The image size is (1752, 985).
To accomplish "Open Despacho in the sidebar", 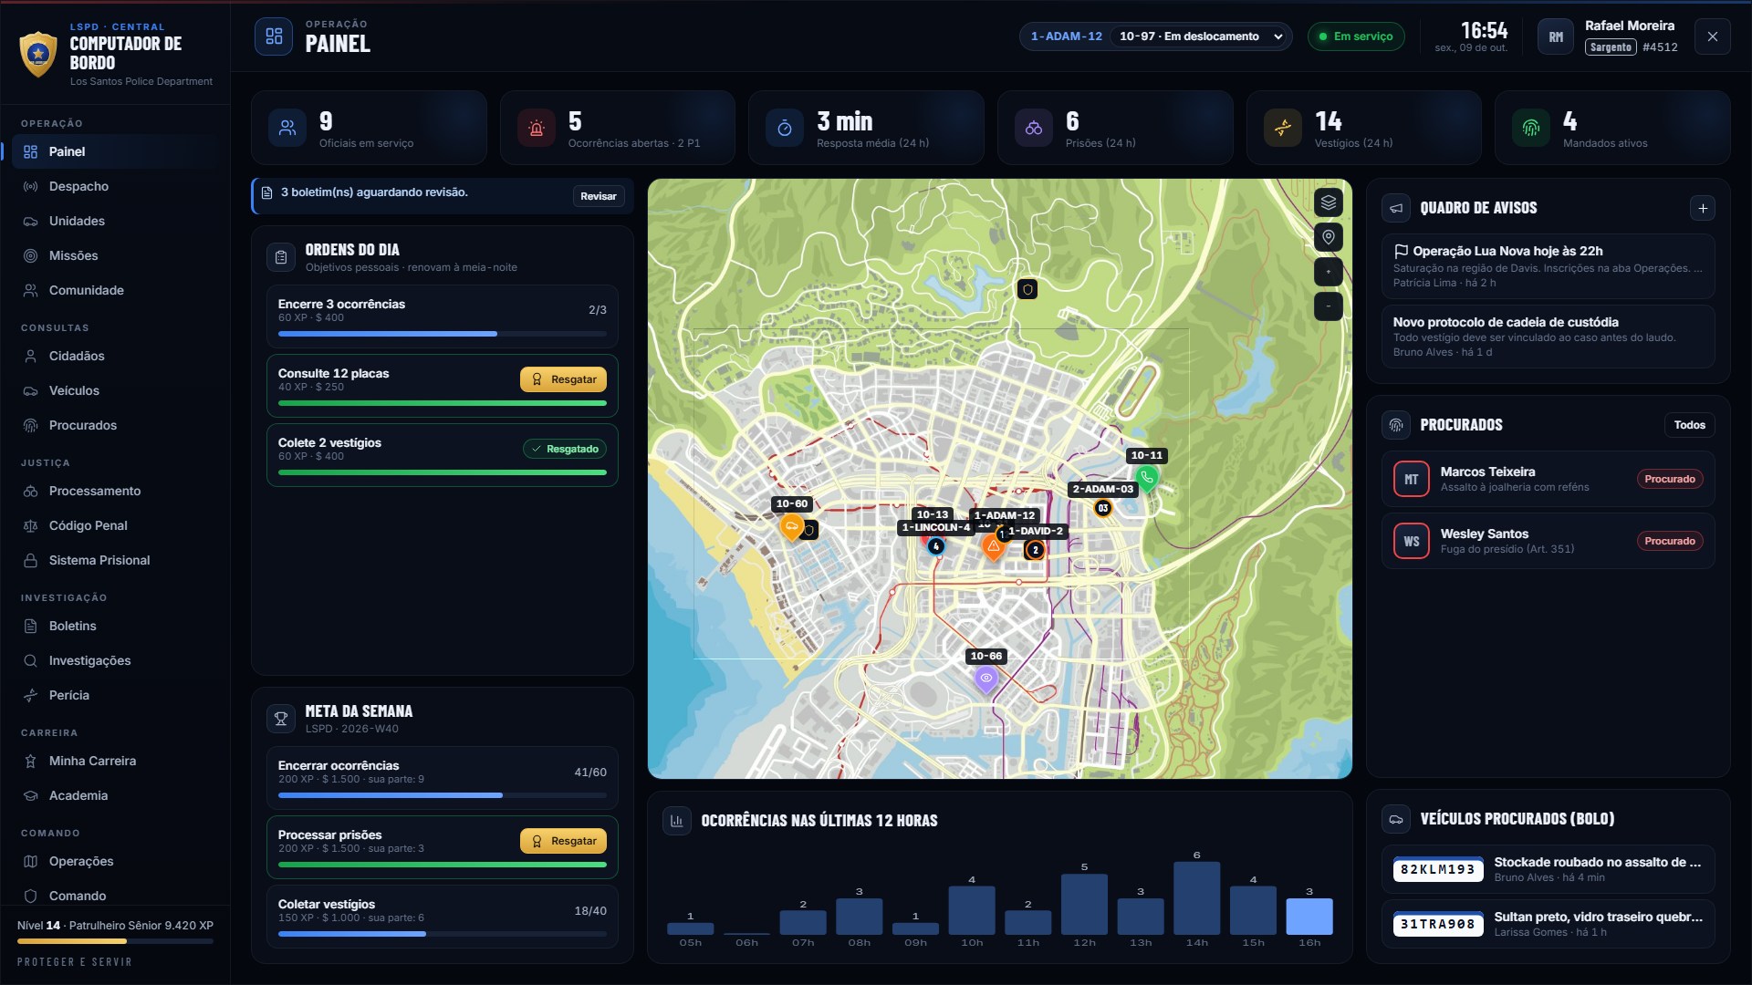I will point(78,186).
